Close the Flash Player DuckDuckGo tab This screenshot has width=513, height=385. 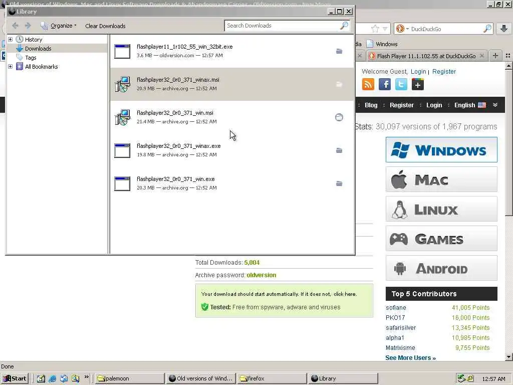pyautogui.click(x=482, y=56)
